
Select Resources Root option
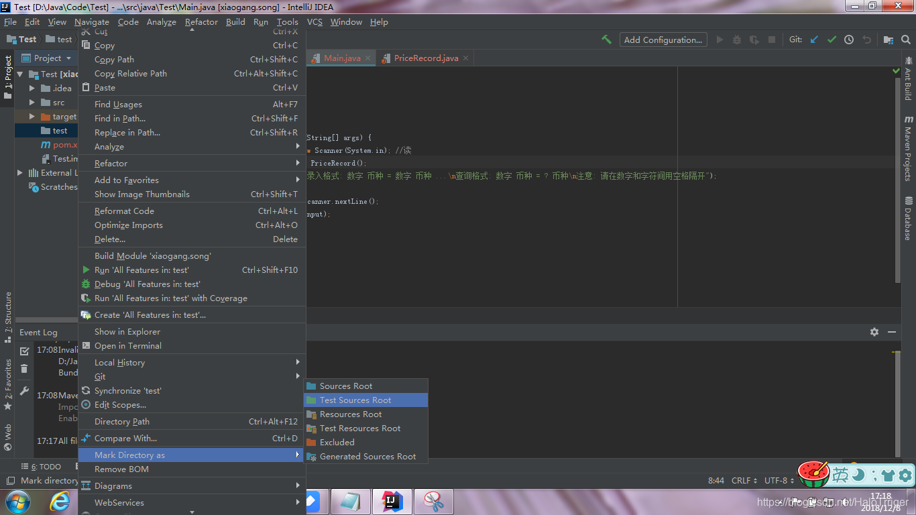pos(365,414)
